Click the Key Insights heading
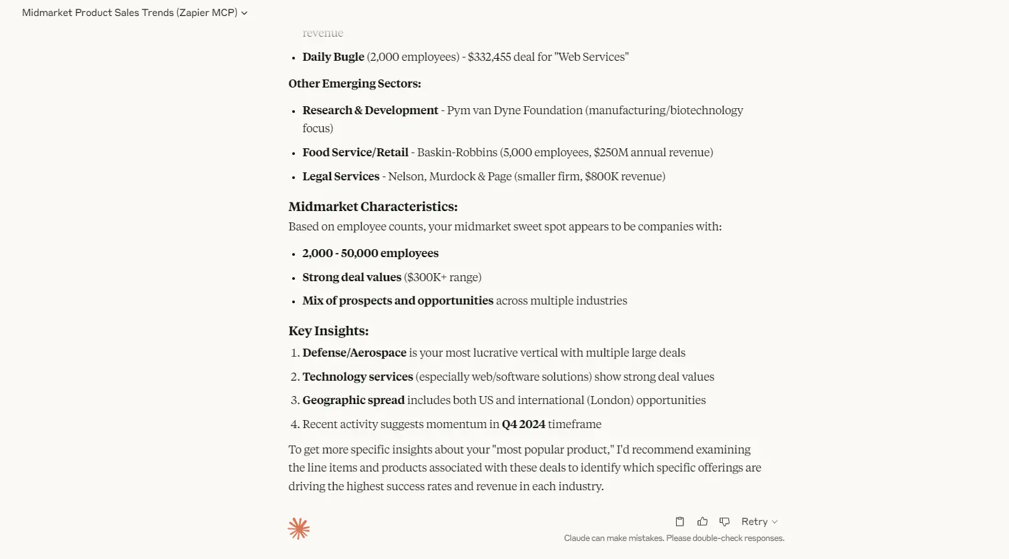The width and height of the screenshot is (1009, 559). point(328,331)
